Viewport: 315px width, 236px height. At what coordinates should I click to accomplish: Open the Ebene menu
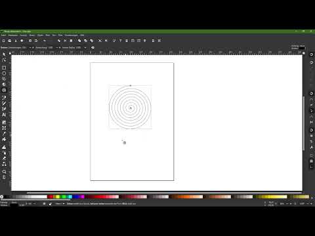tap(32, 35)
